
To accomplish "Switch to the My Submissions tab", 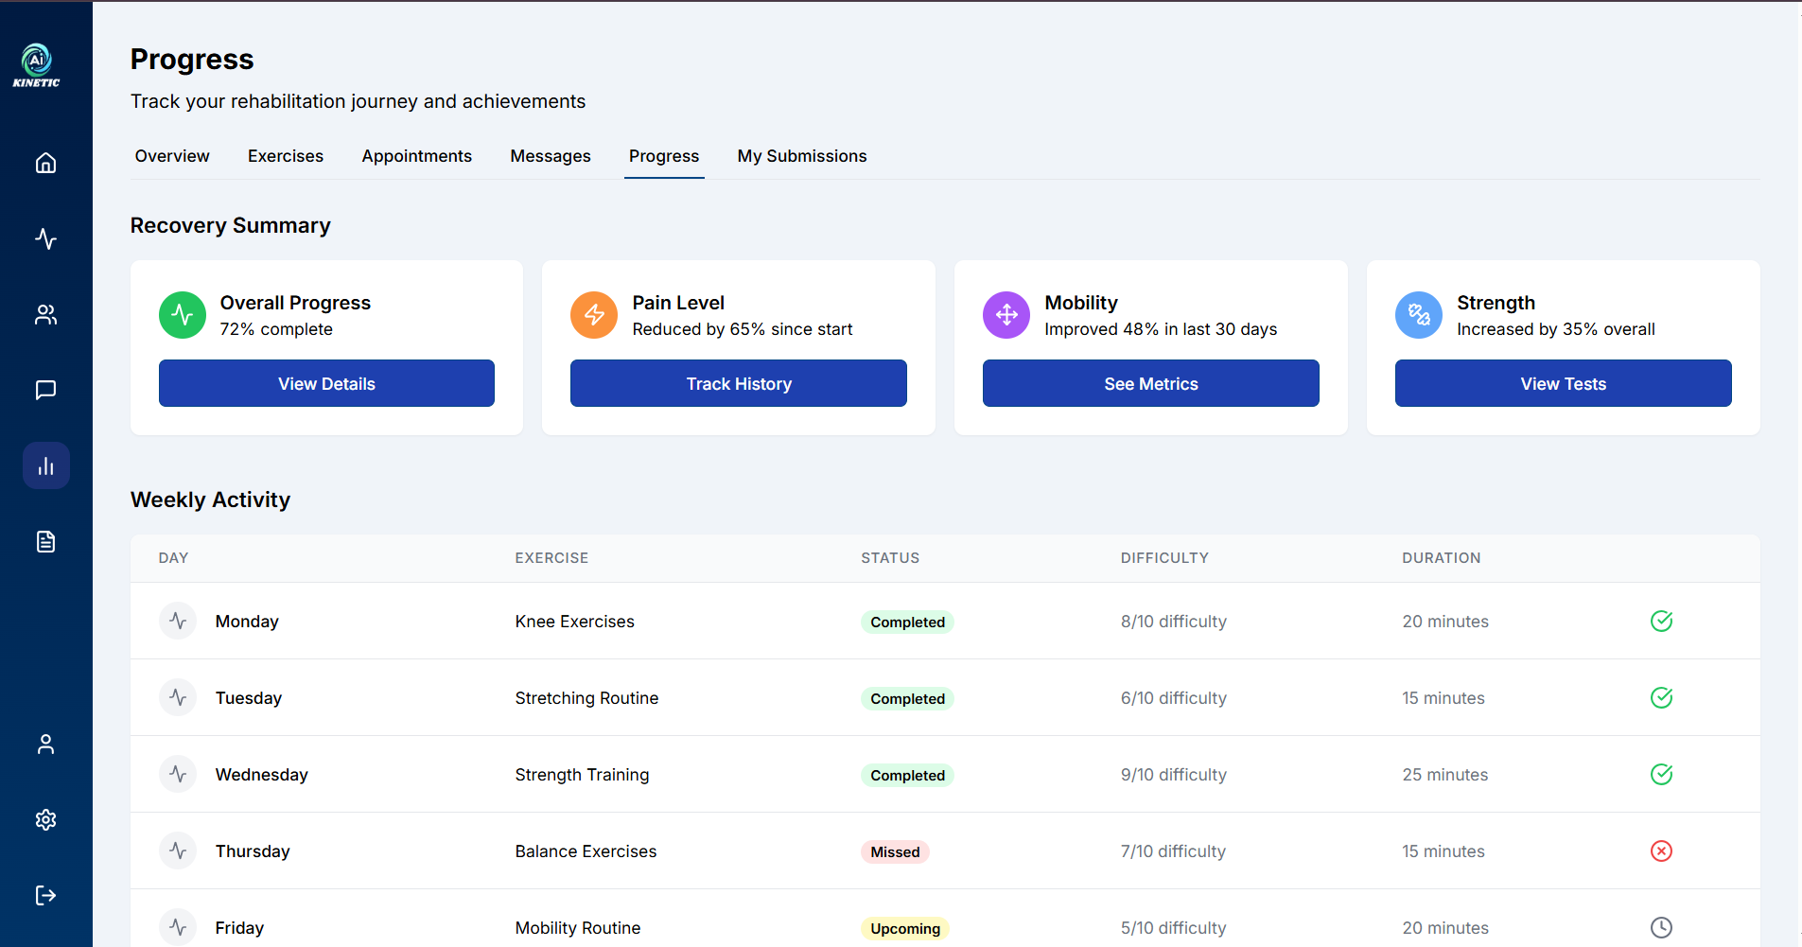I will (802, 156).
